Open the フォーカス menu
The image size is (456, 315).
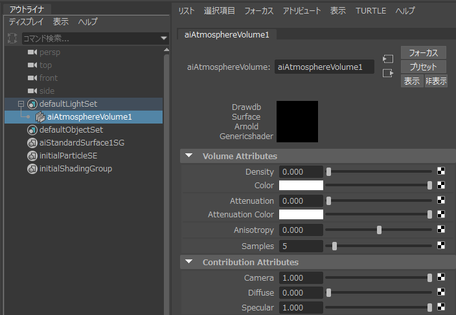[x=259, y=11]
